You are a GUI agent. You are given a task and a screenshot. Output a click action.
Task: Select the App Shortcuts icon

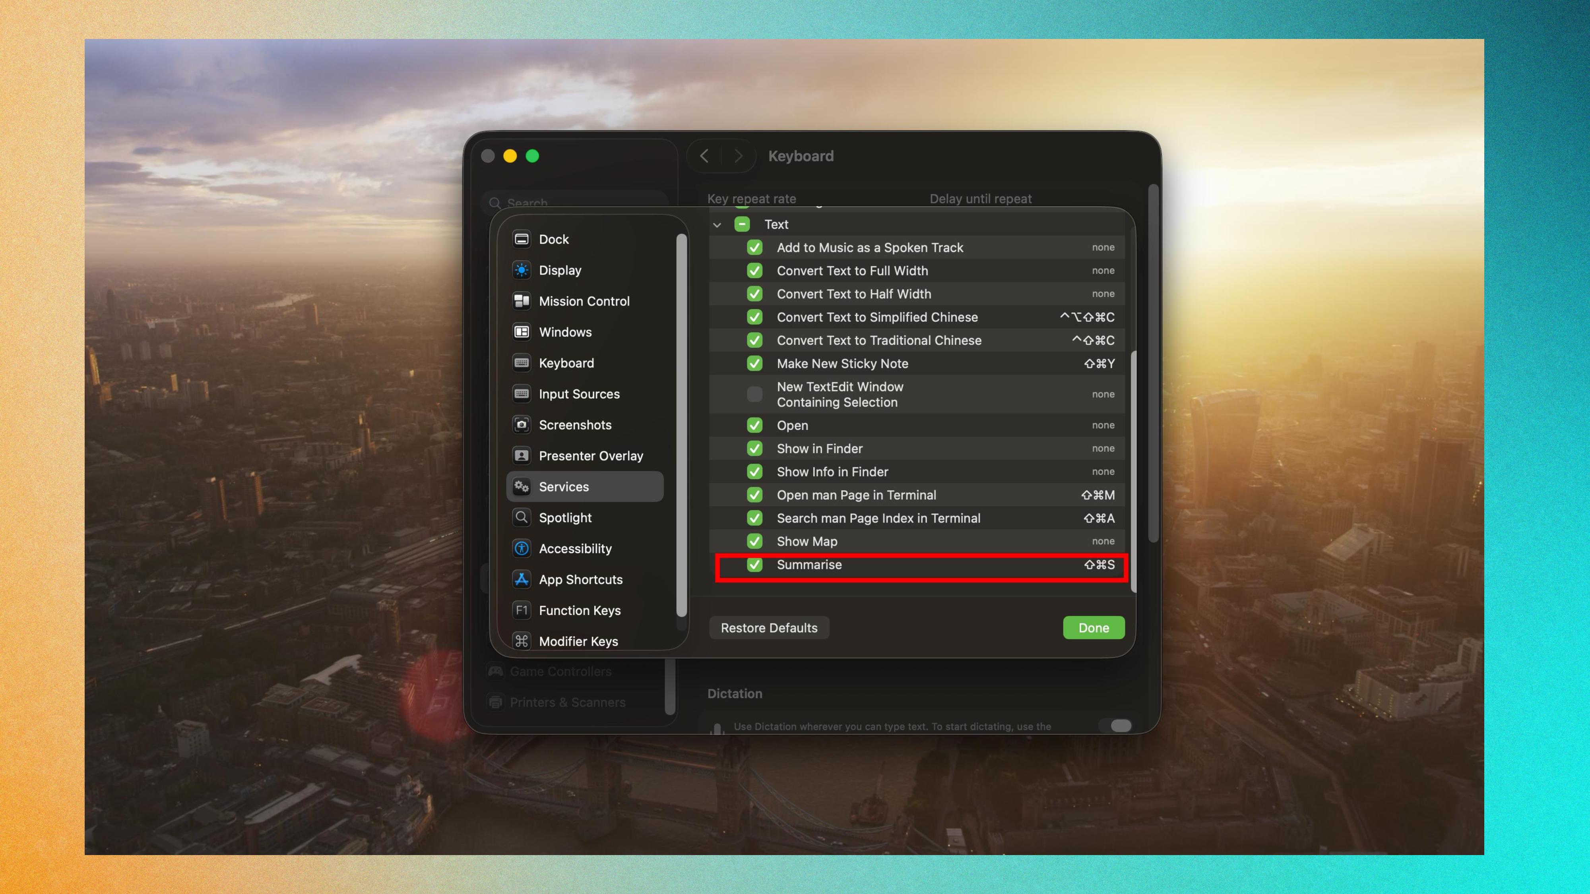click(522, 579)
